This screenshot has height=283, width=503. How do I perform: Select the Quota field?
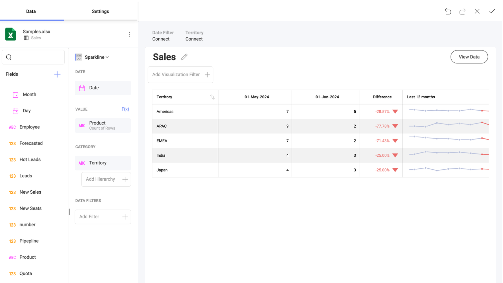tap(26, 274)
